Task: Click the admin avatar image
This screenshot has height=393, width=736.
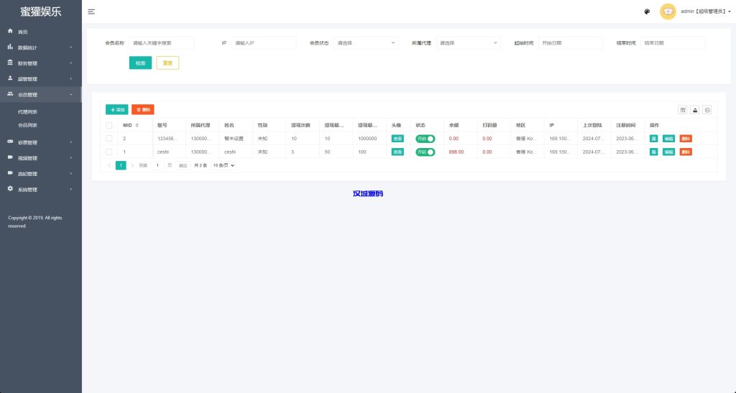Action: (668, 11)
